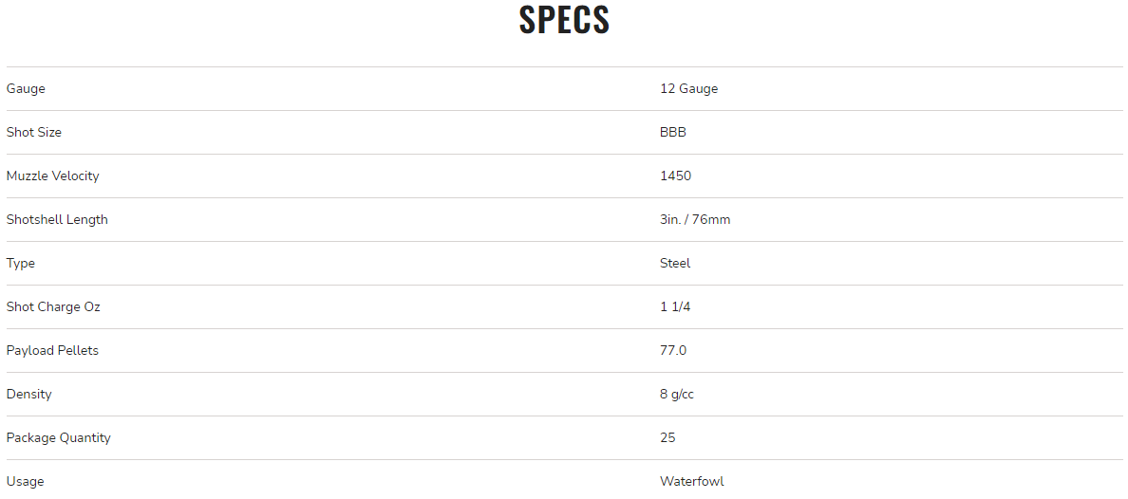Click the SPECS heading
Image resolution: width=1128 pixels, height=499 pixels.
point(564,20)
